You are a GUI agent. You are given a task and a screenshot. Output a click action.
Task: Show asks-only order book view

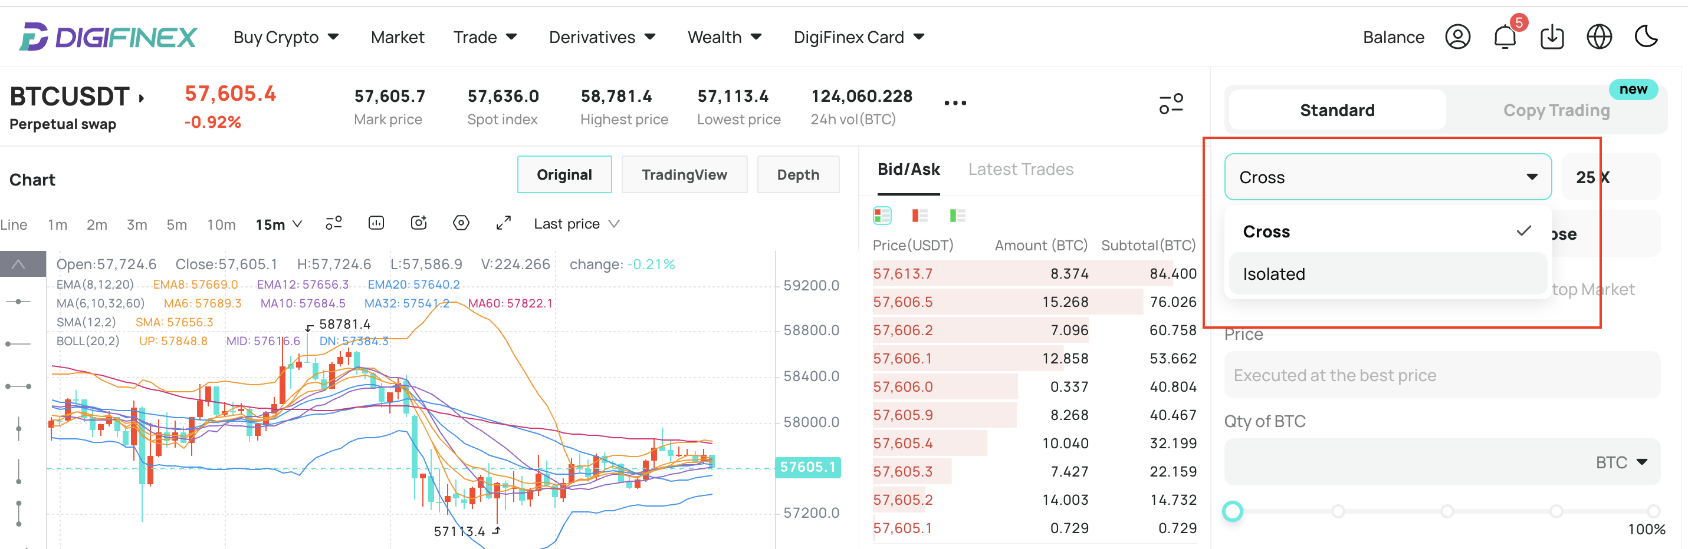(919, 215)
